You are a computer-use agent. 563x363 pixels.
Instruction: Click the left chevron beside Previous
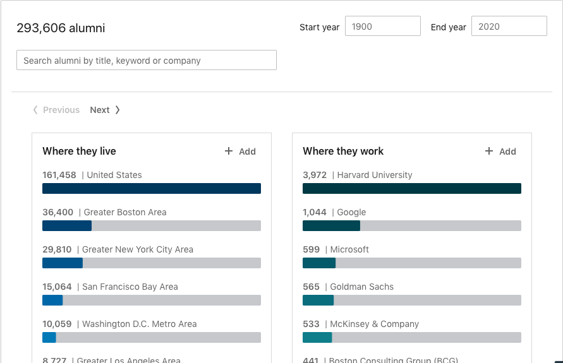(35, 110)
